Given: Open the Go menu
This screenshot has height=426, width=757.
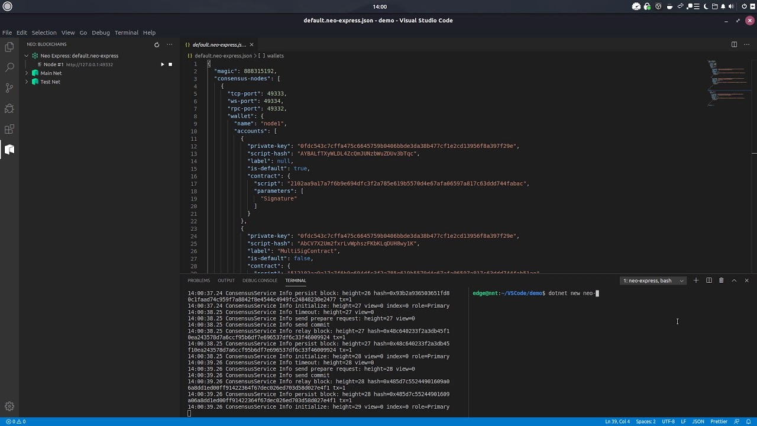Looking at the screenshot, I should coord(83,33).
